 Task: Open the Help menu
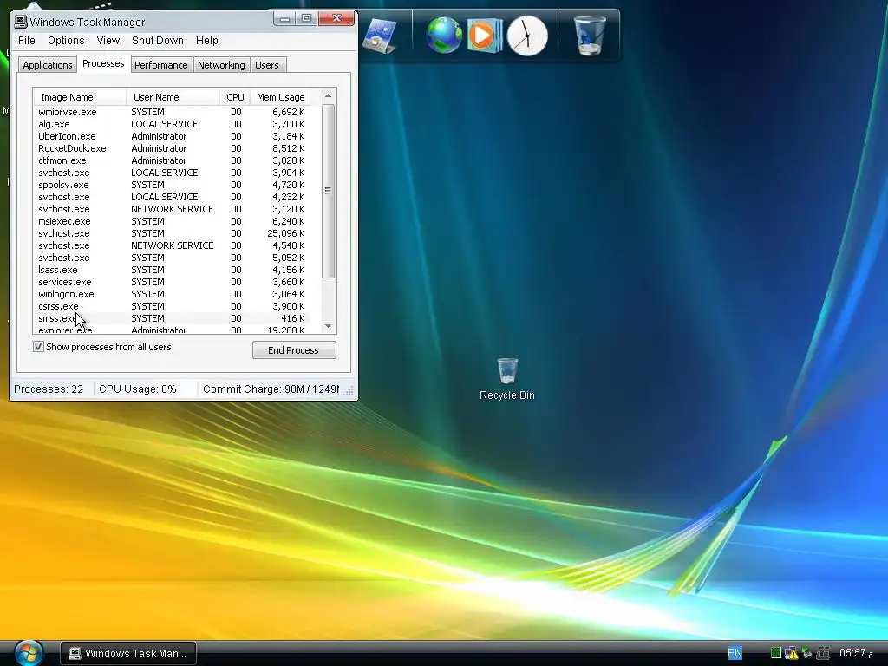tap(206, 40)
